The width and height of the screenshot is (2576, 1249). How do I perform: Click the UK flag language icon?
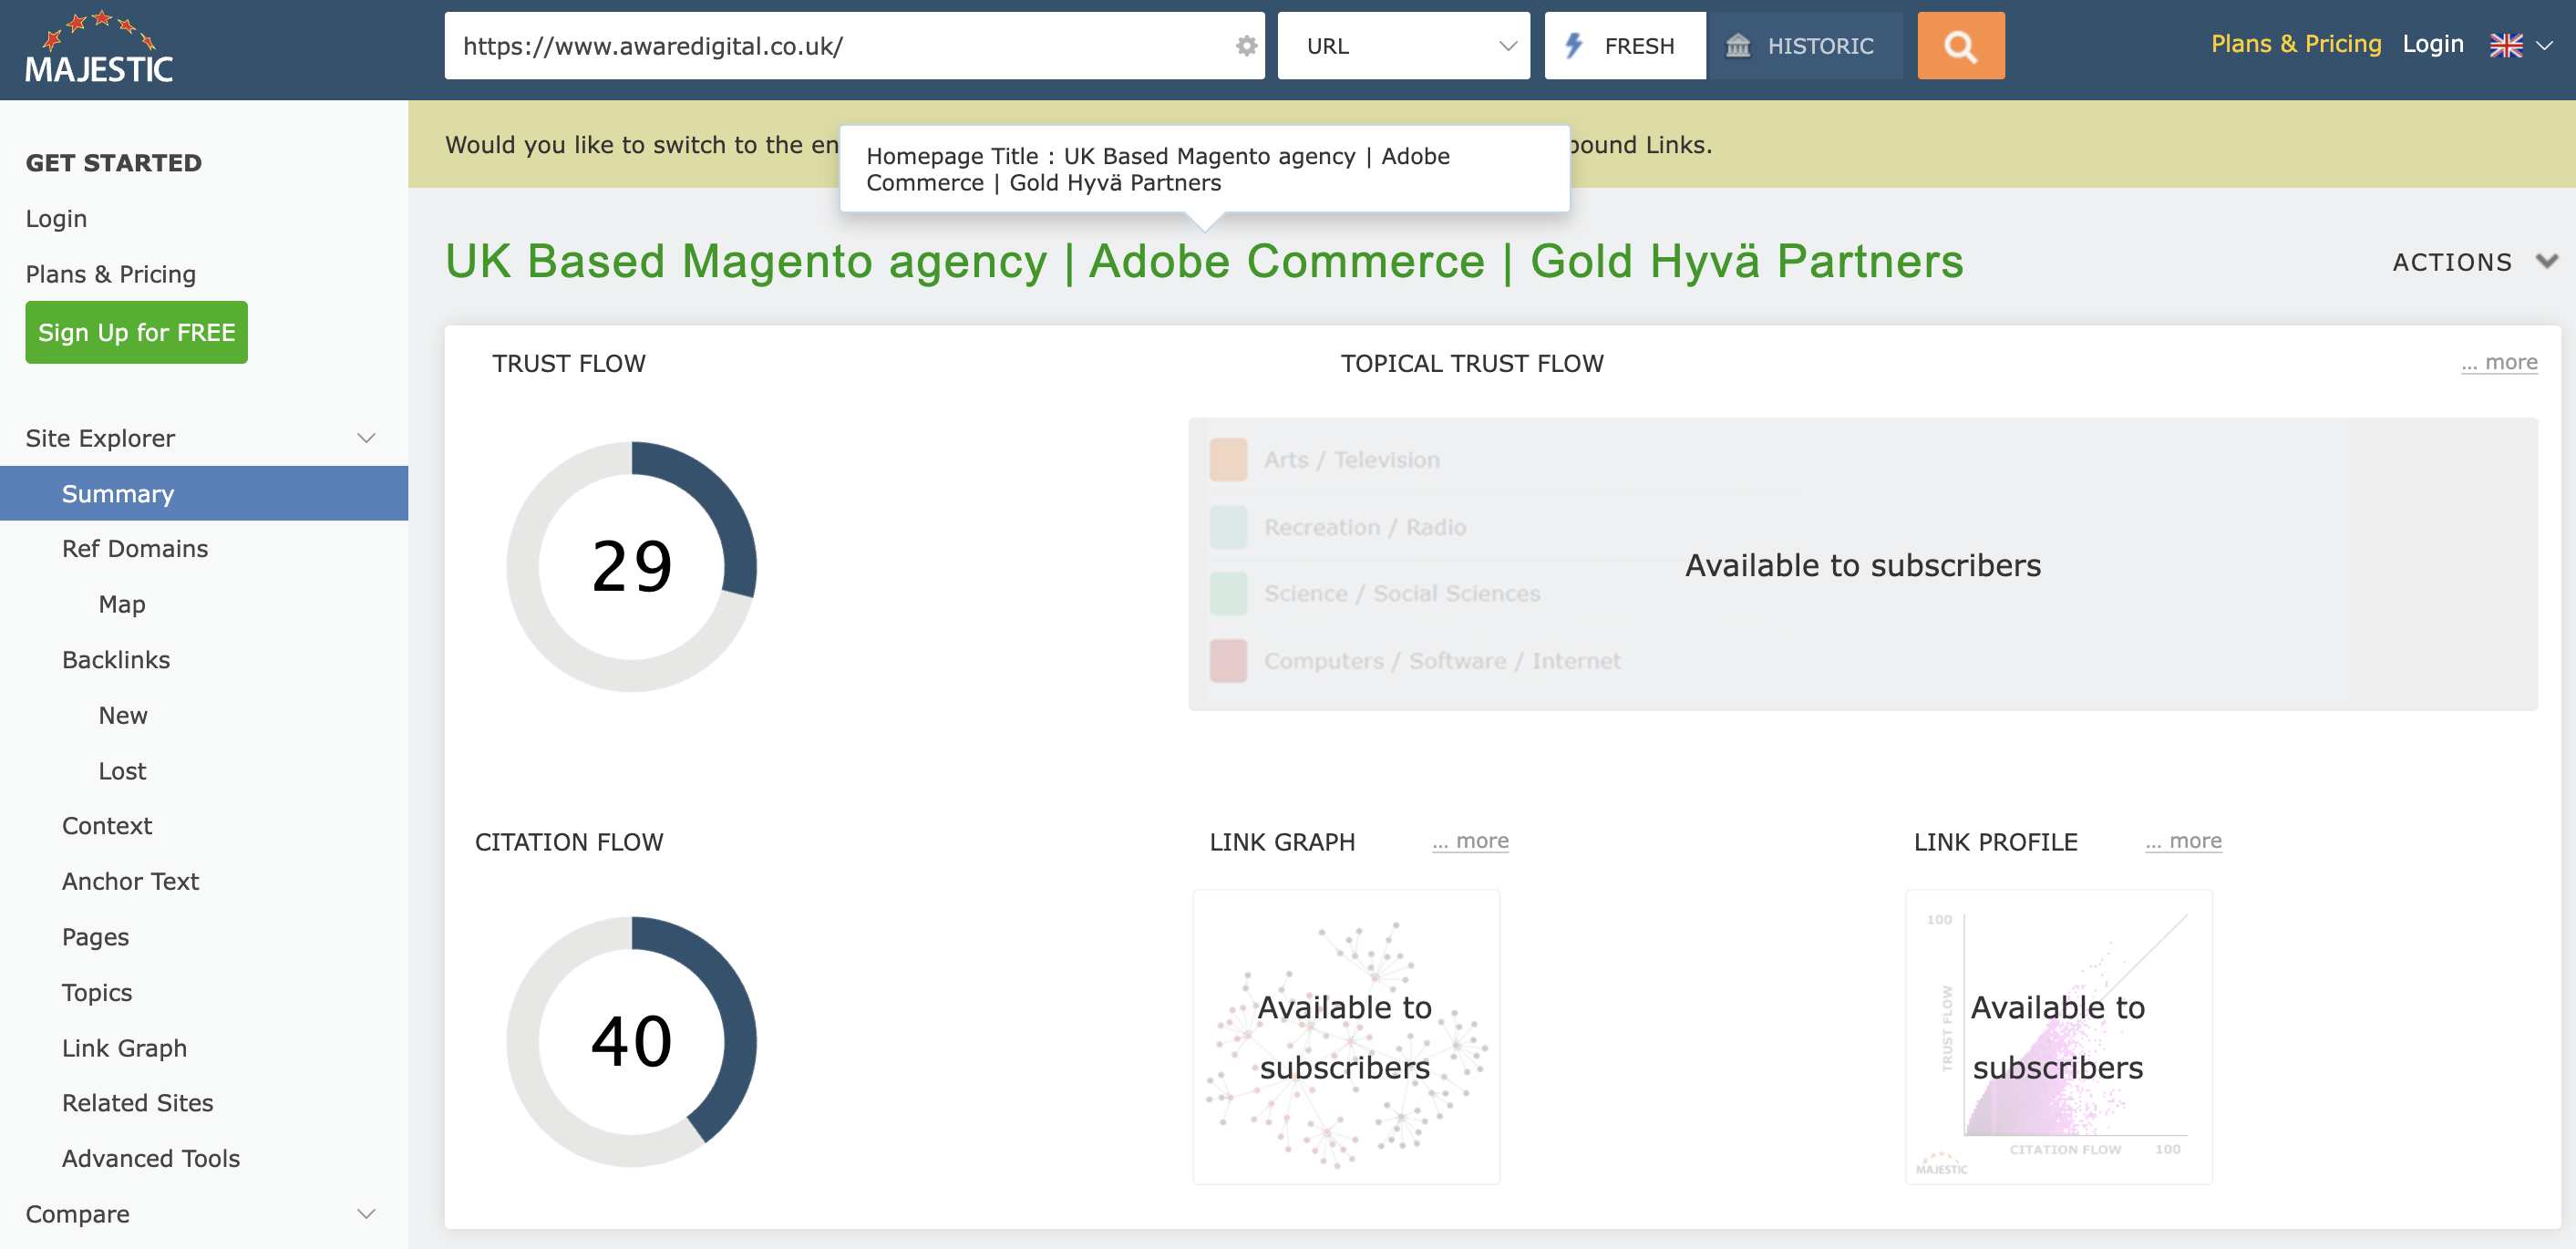tap(2505, 45)
